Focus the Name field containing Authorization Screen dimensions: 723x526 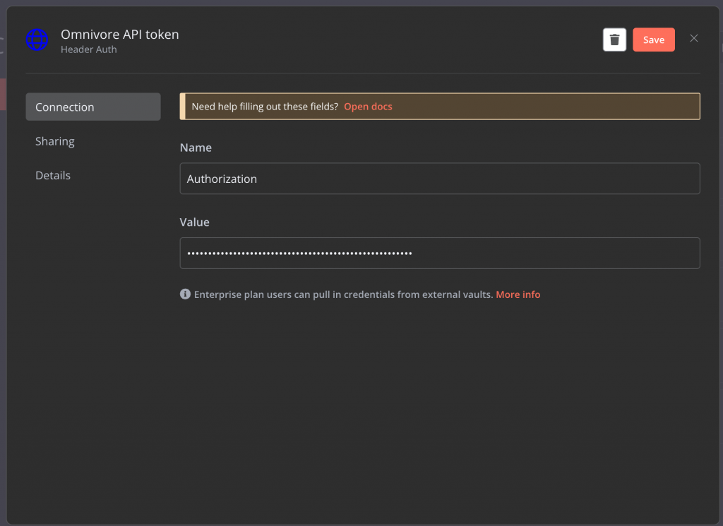pos(439,179)
